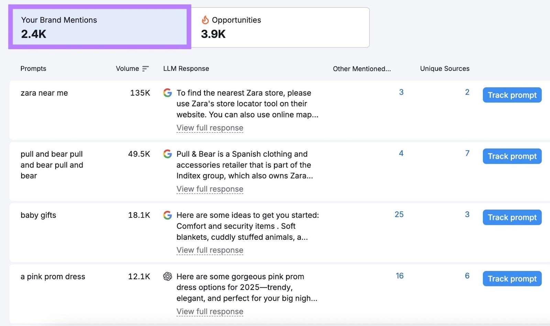Open the full response for Pull & Bear
550x326 pixels.
[x=210, y=189]
